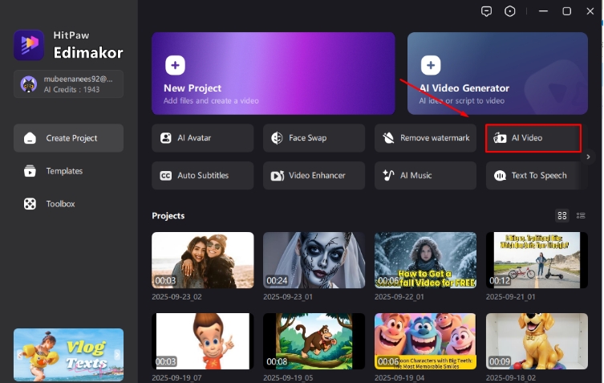Image resolution: width=604 pixels, height=383 pixels.
Task: Click the AI Video camera icon
Action: [500, 137]
